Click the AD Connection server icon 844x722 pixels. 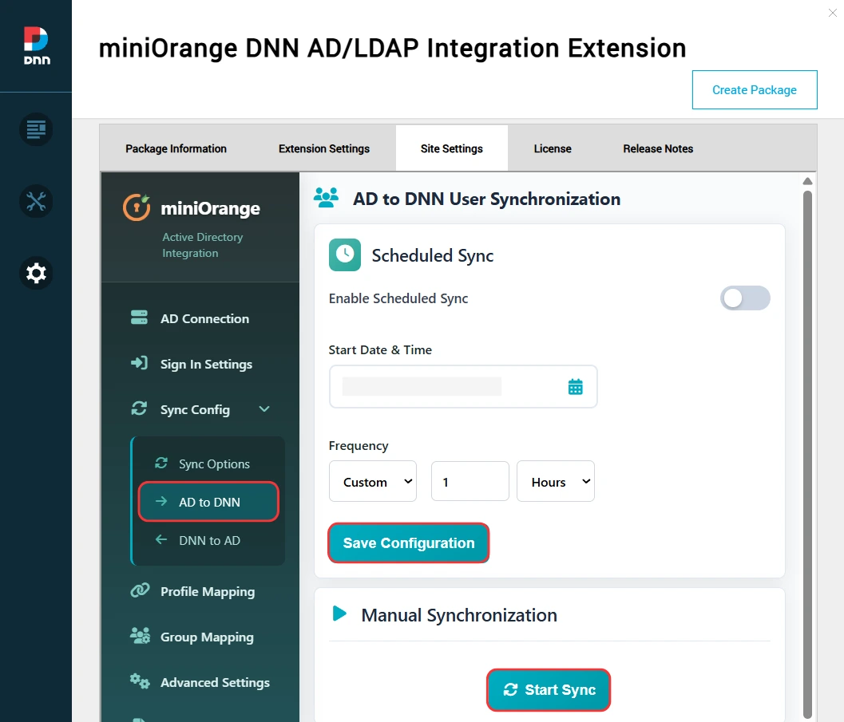point(139,318)
